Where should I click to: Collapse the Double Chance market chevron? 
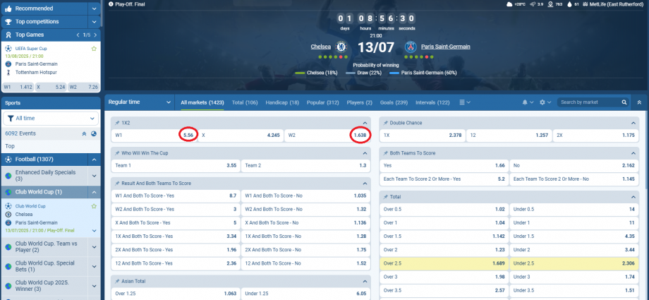(x=633, y=123)
